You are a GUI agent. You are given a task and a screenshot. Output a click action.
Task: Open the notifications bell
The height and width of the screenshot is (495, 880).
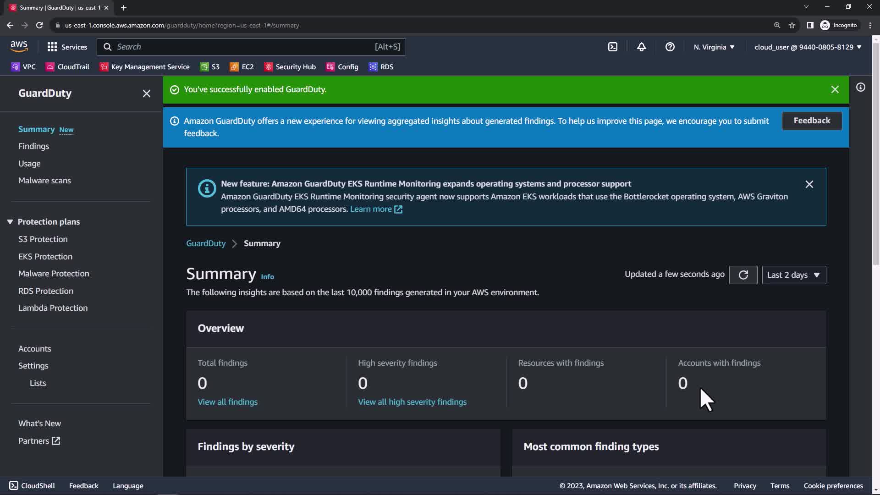click(641, 47)
